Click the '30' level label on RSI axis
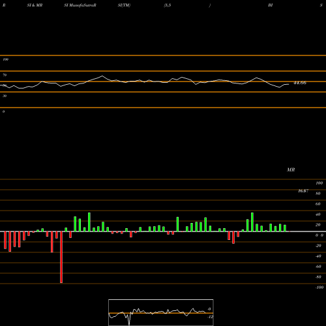Image resolution: width=326 pixels, height=326 pixels. 5,96
